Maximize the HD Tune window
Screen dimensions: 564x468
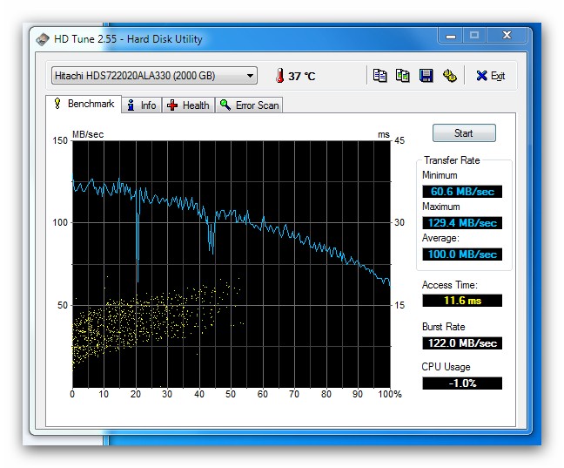[474, 36]
